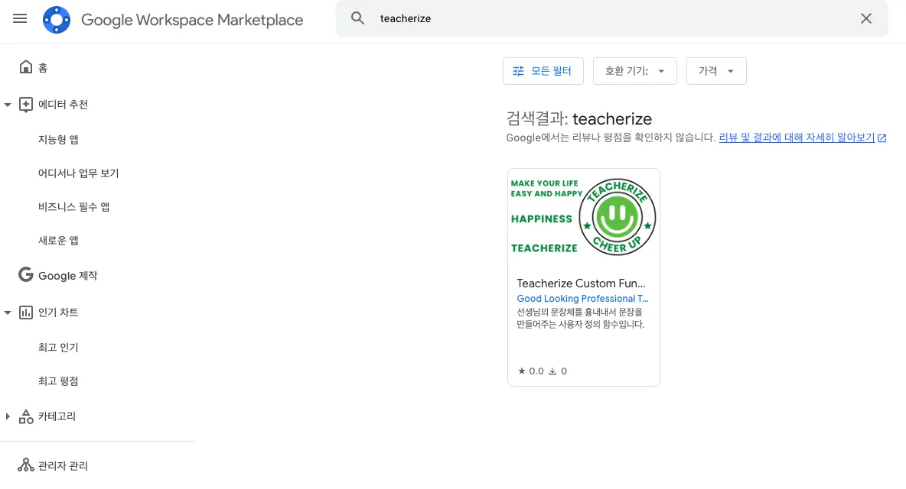Screen dimensions: 906x489
Task: Click the 인기 차트 chart icon
Action: (25, 313)
